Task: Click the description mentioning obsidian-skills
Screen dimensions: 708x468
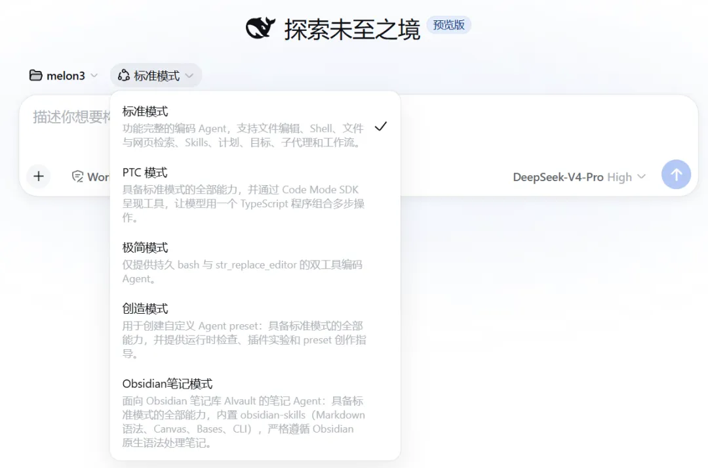Action: pyautogui.click(x=244, y=421)
